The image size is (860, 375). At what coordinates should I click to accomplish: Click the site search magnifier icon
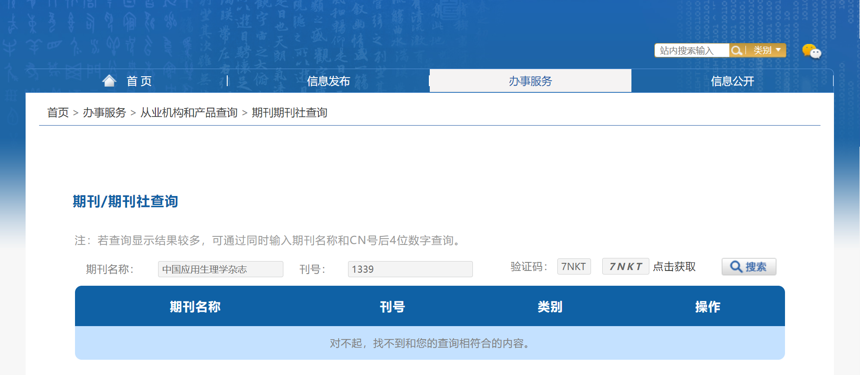[736, 51]
